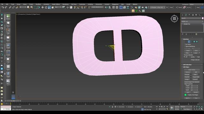Open the Modifier List dropdown

click(x=192, y=21)
